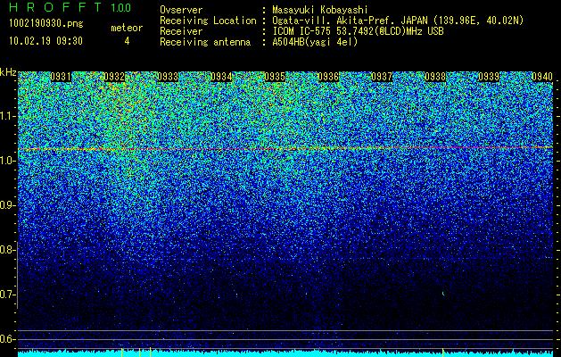Select observer name Masayuki Kobayashi

click(320, 10)
